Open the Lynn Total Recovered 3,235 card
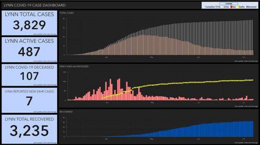 [29, 129]
